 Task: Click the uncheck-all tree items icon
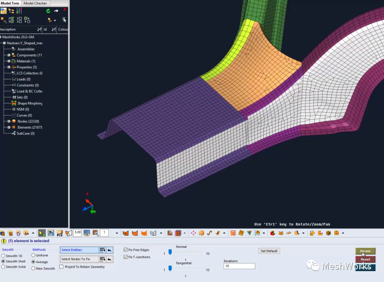pyautogui.click(x=19, y=20)
